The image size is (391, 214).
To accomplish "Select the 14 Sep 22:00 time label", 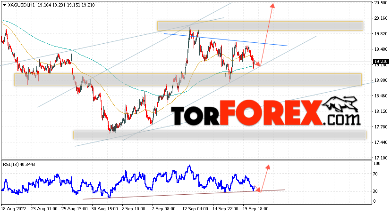I will 225,209.
